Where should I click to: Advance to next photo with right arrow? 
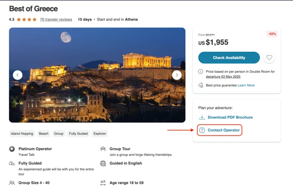177,75
